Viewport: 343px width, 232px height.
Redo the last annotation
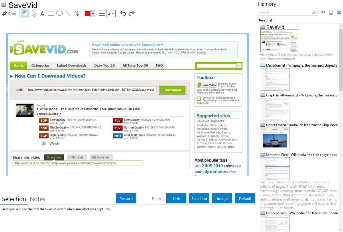tap(131, 13)
